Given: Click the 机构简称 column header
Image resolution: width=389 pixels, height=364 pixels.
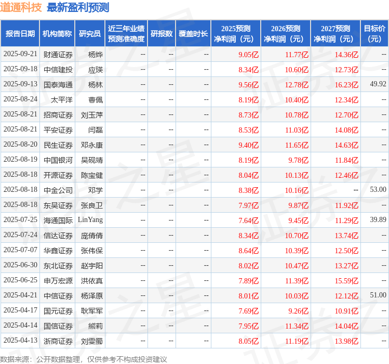Looking at the screenshot, I should coord(57,34).
